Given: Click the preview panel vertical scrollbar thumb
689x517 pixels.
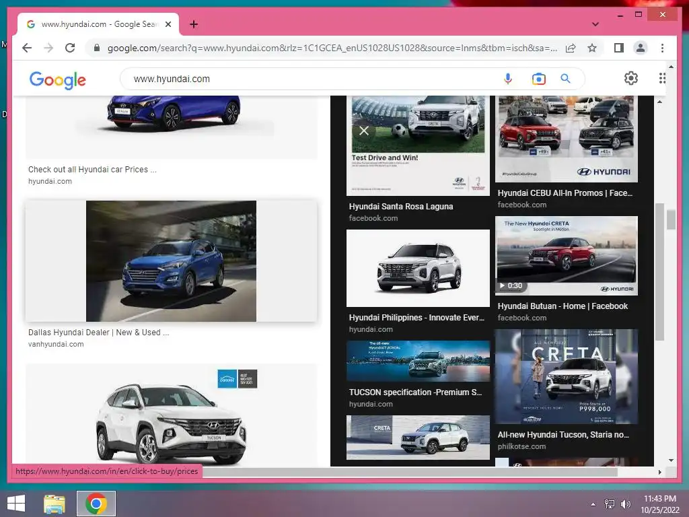Looking at the screenshot, I should pos(659,272).
